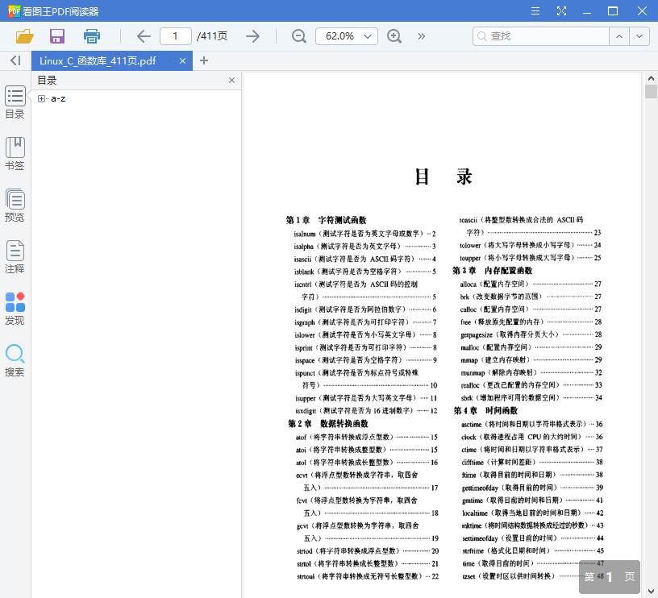Click the page number input field
The width and height of the screenshot is (658, 598).
point(176,36)
